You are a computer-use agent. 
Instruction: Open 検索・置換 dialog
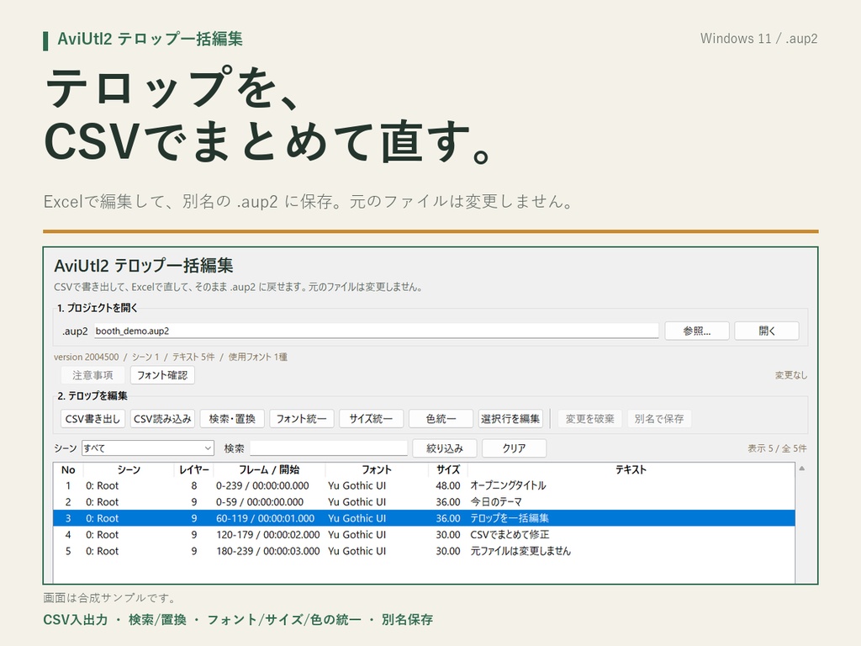tap(232, 419)
